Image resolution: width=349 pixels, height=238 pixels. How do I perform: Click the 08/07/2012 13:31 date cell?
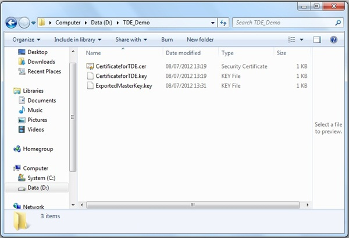point(186,86)
